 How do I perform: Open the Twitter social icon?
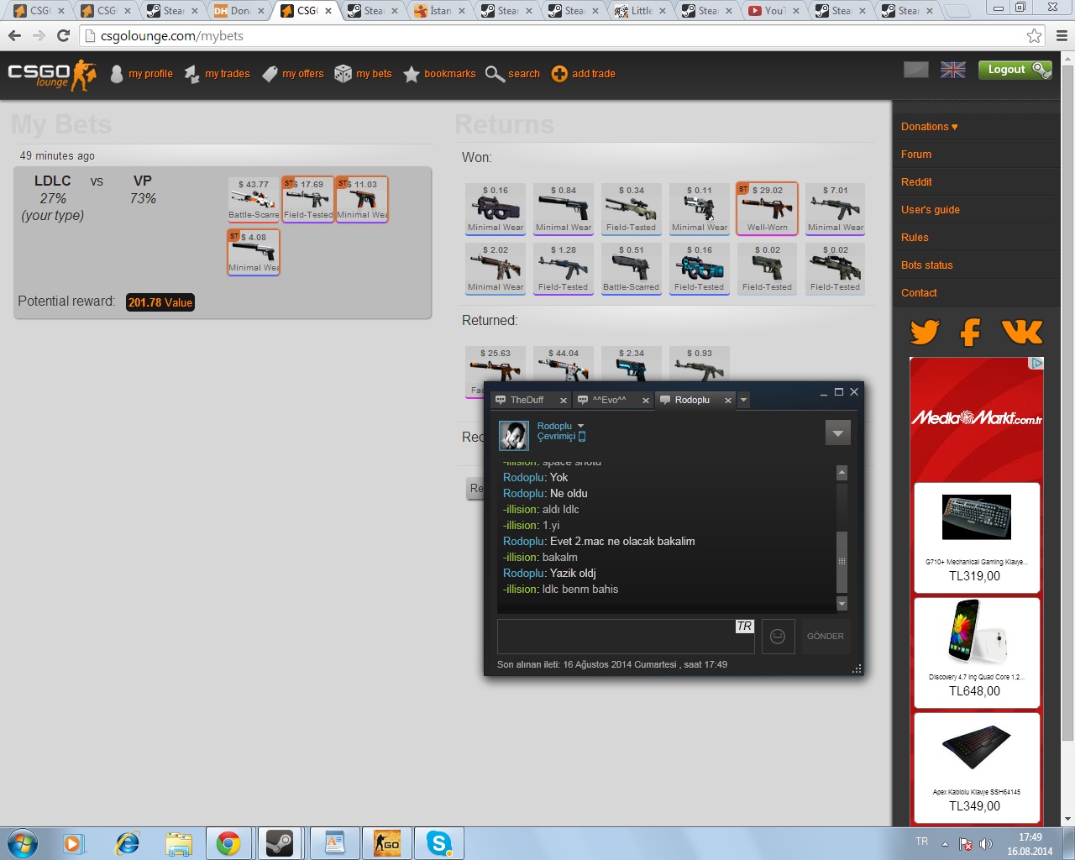(x=925, y=332)
